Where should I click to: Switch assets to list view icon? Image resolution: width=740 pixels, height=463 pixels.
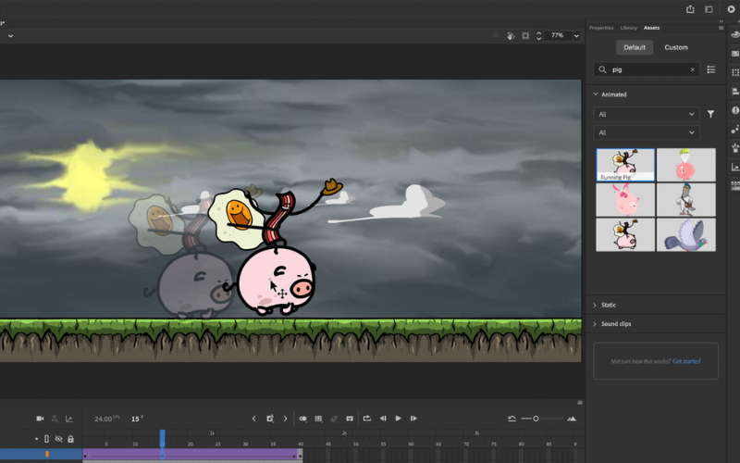click(x=710, y=69)
